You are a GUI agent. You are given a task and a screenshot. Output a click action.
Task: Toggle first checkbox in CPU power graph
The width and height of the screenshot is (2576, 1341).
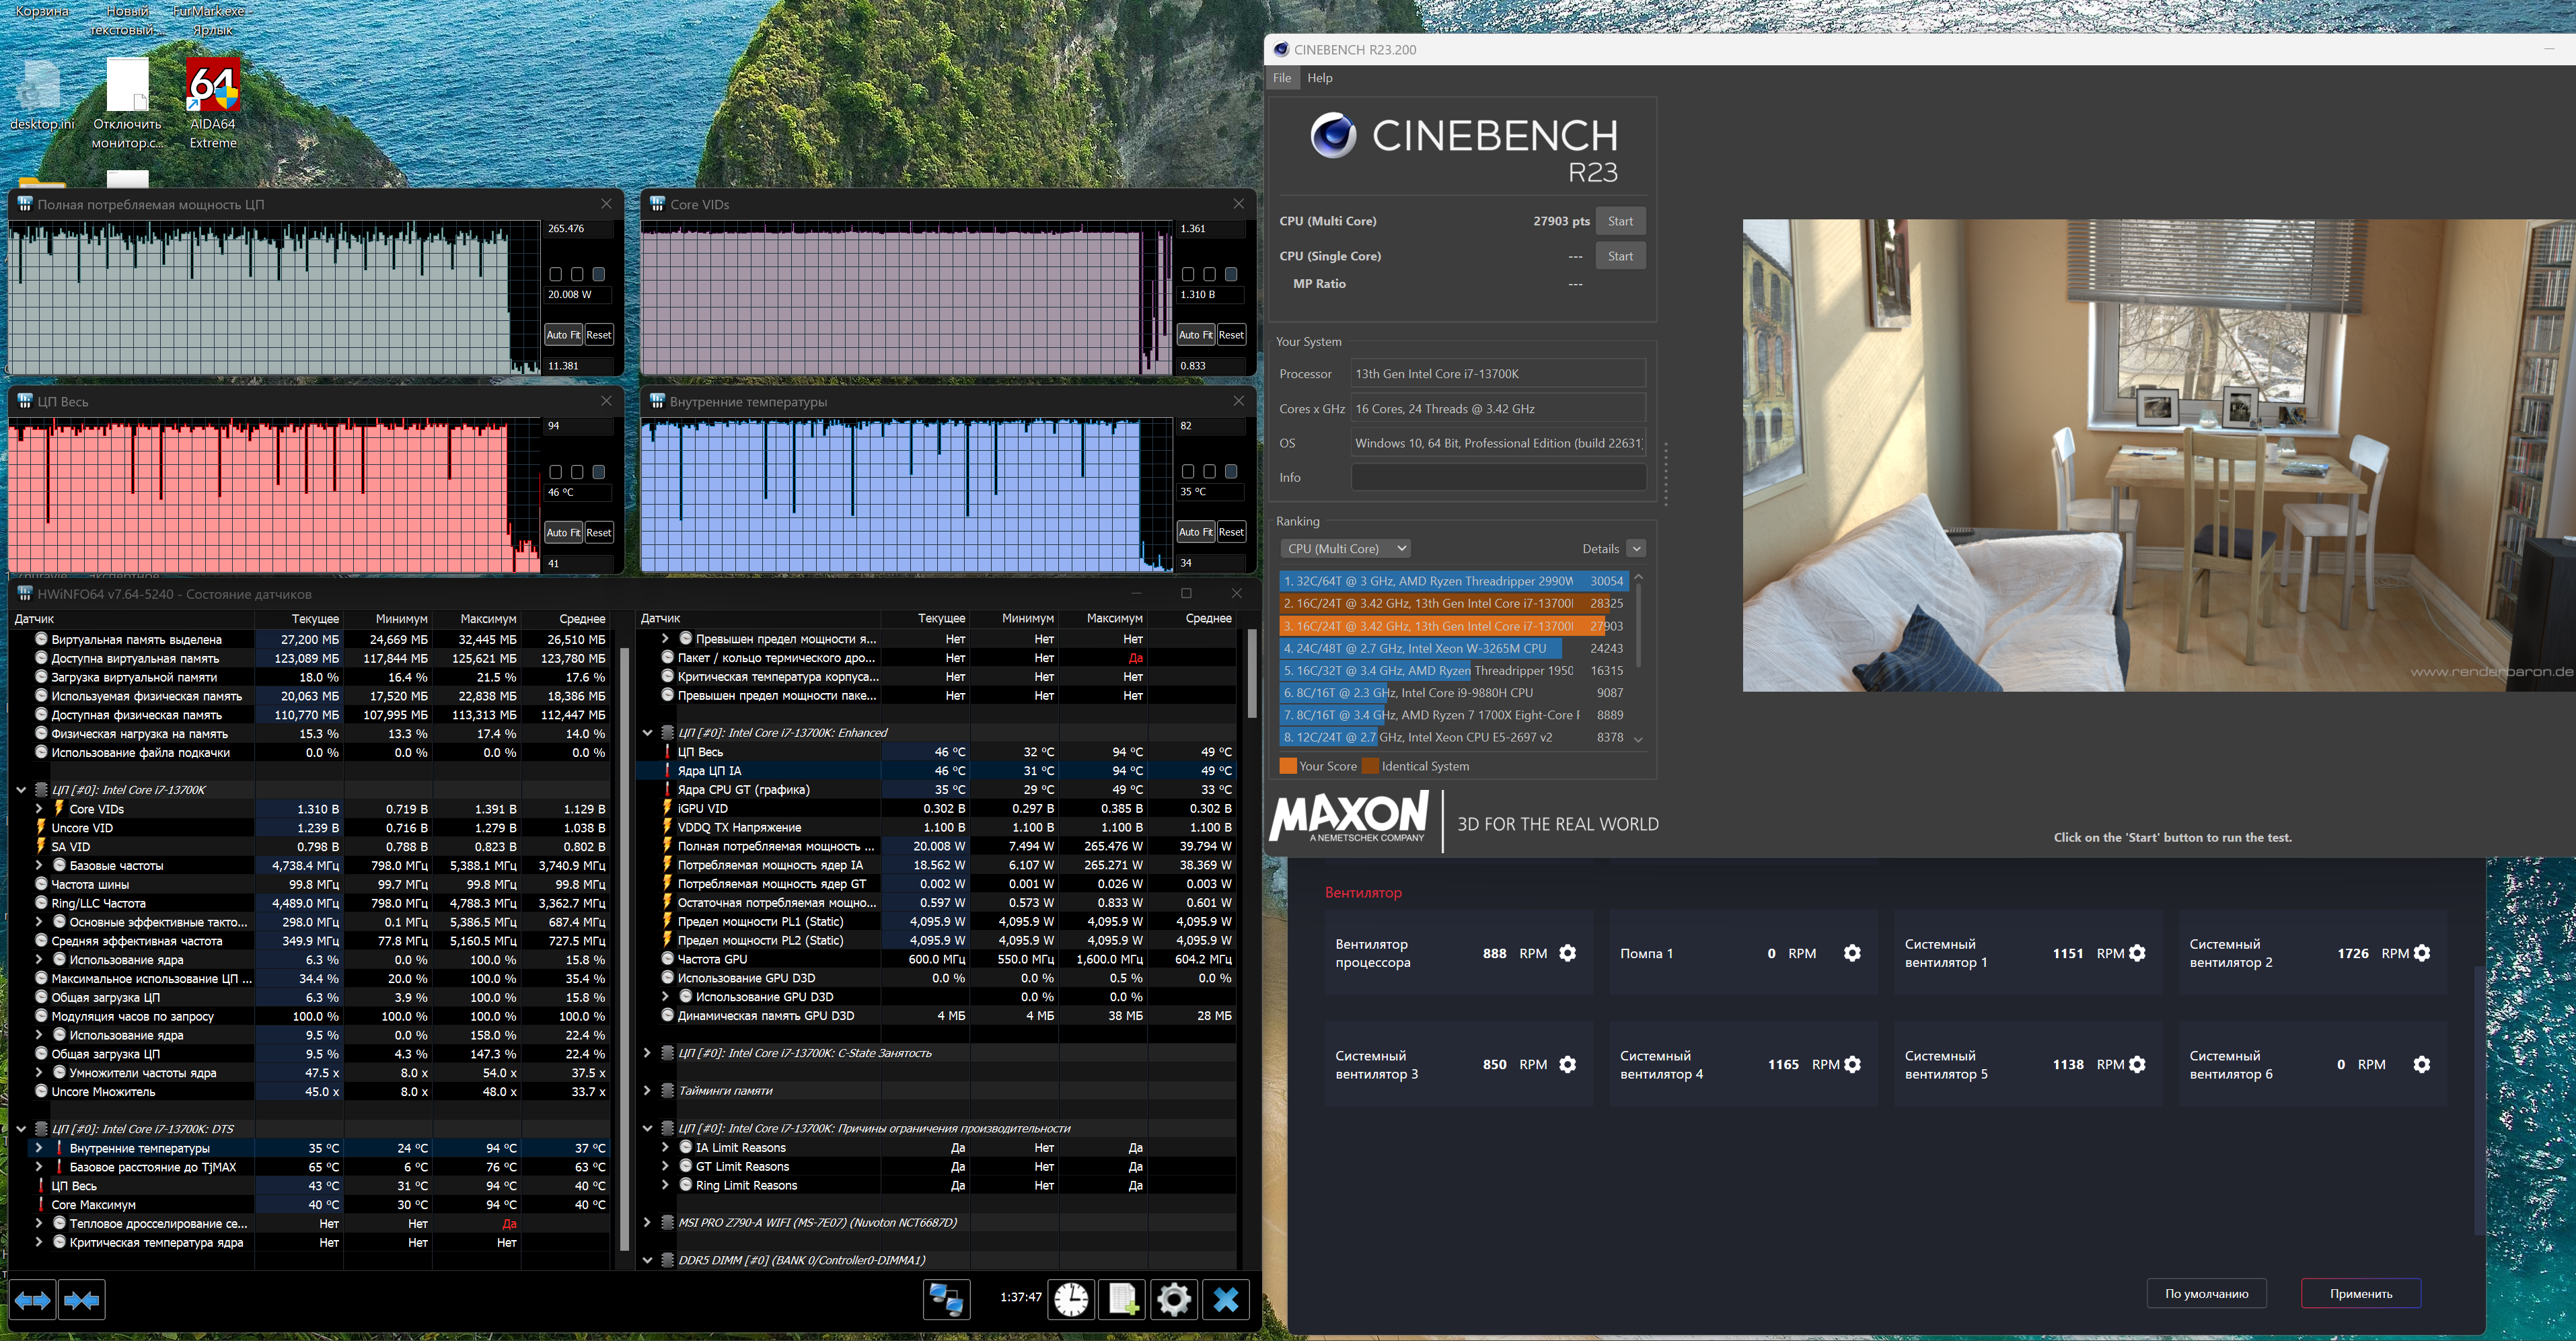(556, 274)
